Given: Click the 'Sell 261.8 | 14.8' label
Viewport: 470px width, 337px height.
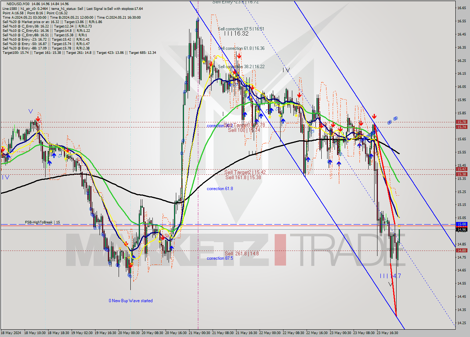Looking at the screenshot, I should point(242,253).
